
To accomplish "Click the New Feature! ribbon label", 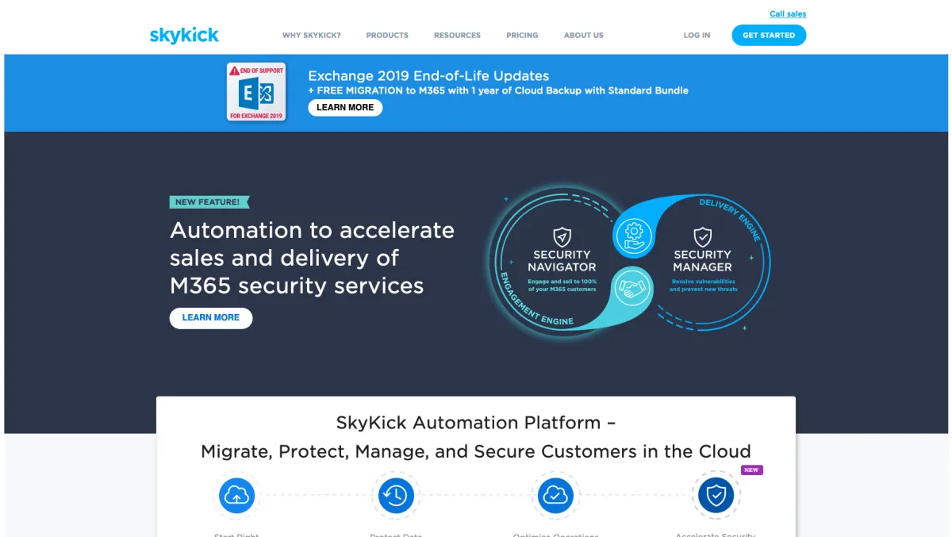I will [x=209, y=202].
